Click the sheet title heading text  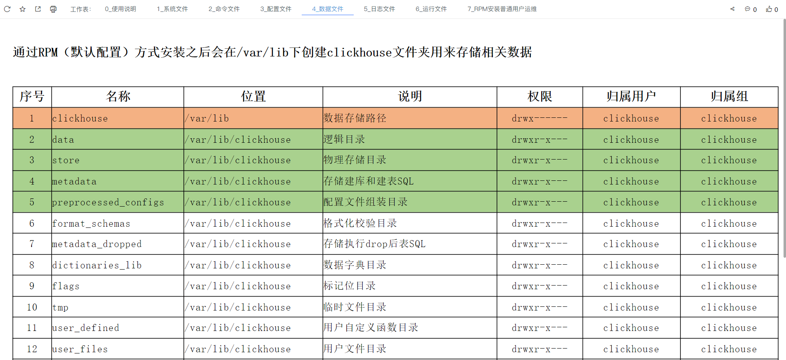pyautogui.click(x=272, y=52)
